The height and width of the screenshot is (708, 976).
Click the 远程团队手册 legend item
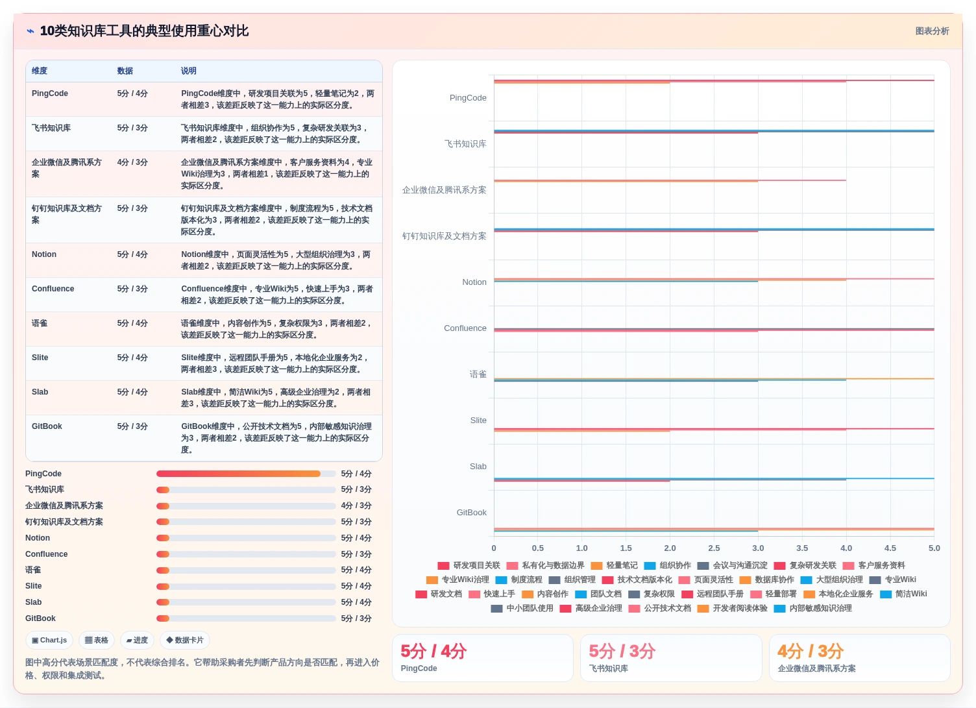[712, 594]
